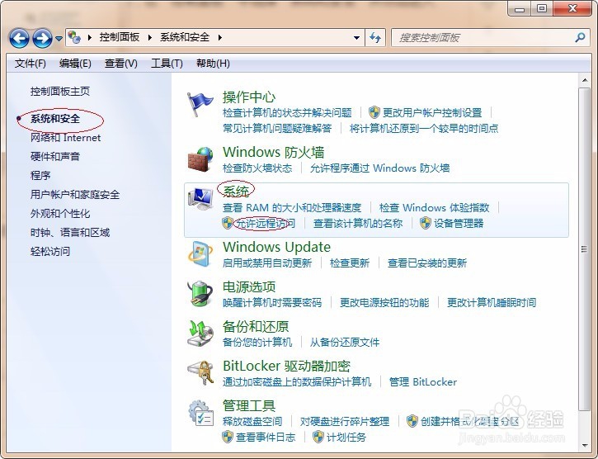Click the 电源选项 battery icon
Screen dimensions: 598x459
pos(200,294)
